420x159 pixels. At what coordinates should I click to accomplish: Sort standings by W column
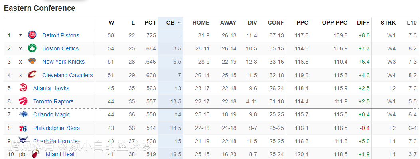(111, 23)
